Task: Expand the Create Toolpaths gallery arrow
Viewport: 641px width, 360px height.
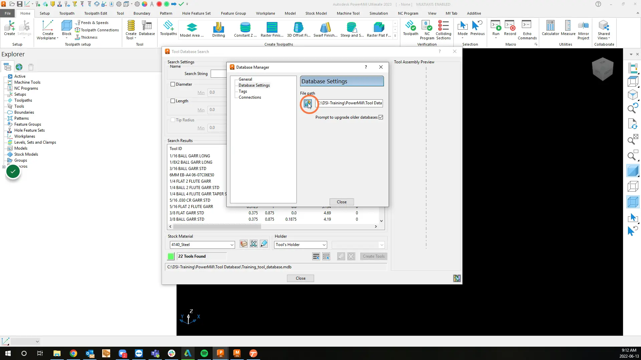Action: click(x=395, y=36)
